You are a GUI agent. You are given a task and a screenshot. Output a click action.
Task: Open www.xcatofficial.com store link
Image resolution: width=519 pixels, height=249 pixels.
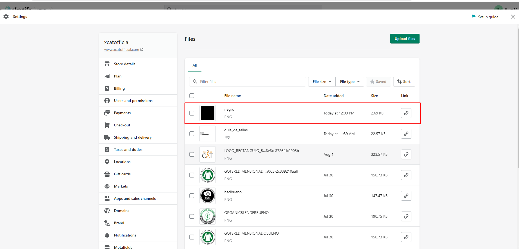pyautogui.click(x=121, y=49)
